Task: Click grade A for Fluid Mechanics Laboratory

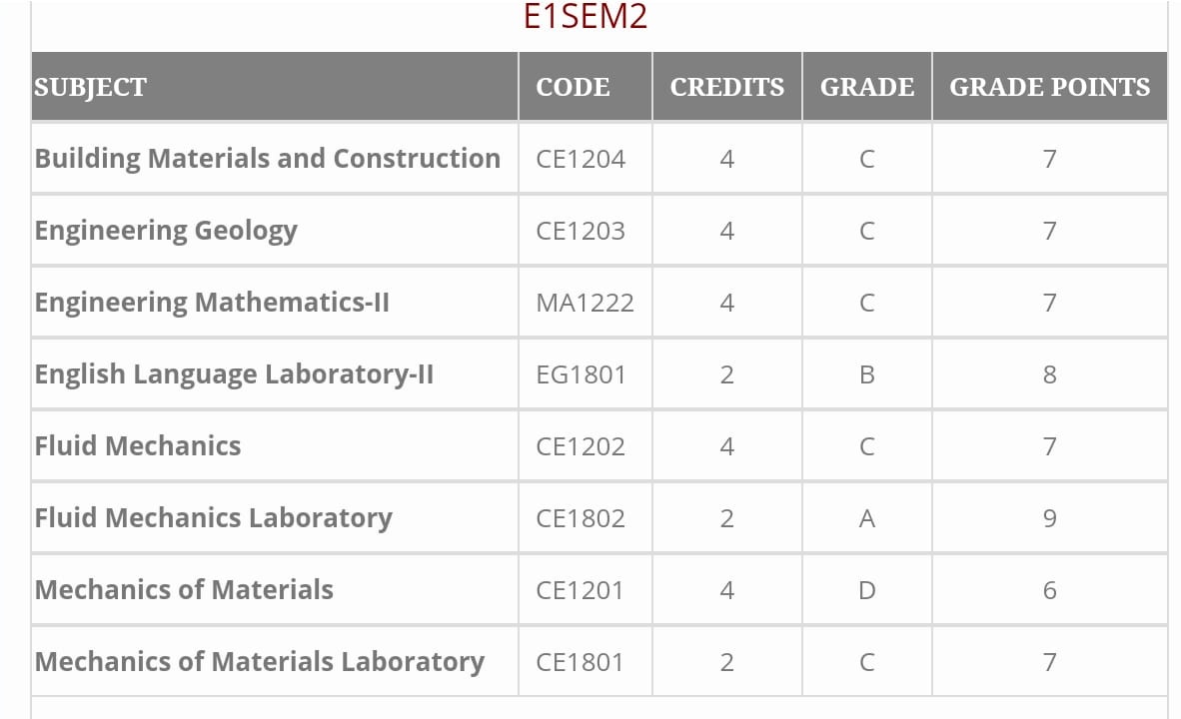Action: [x=867, y=518]
